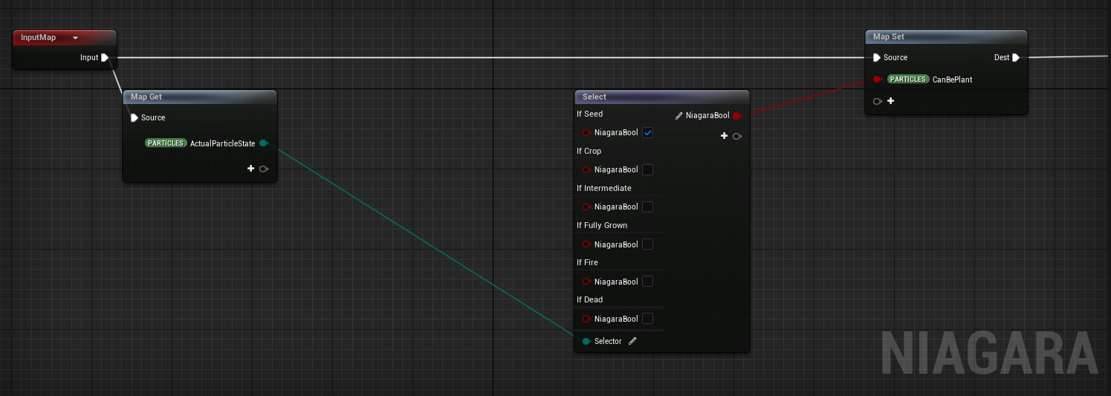Select the Select node title bar

(x=595, y=97)
